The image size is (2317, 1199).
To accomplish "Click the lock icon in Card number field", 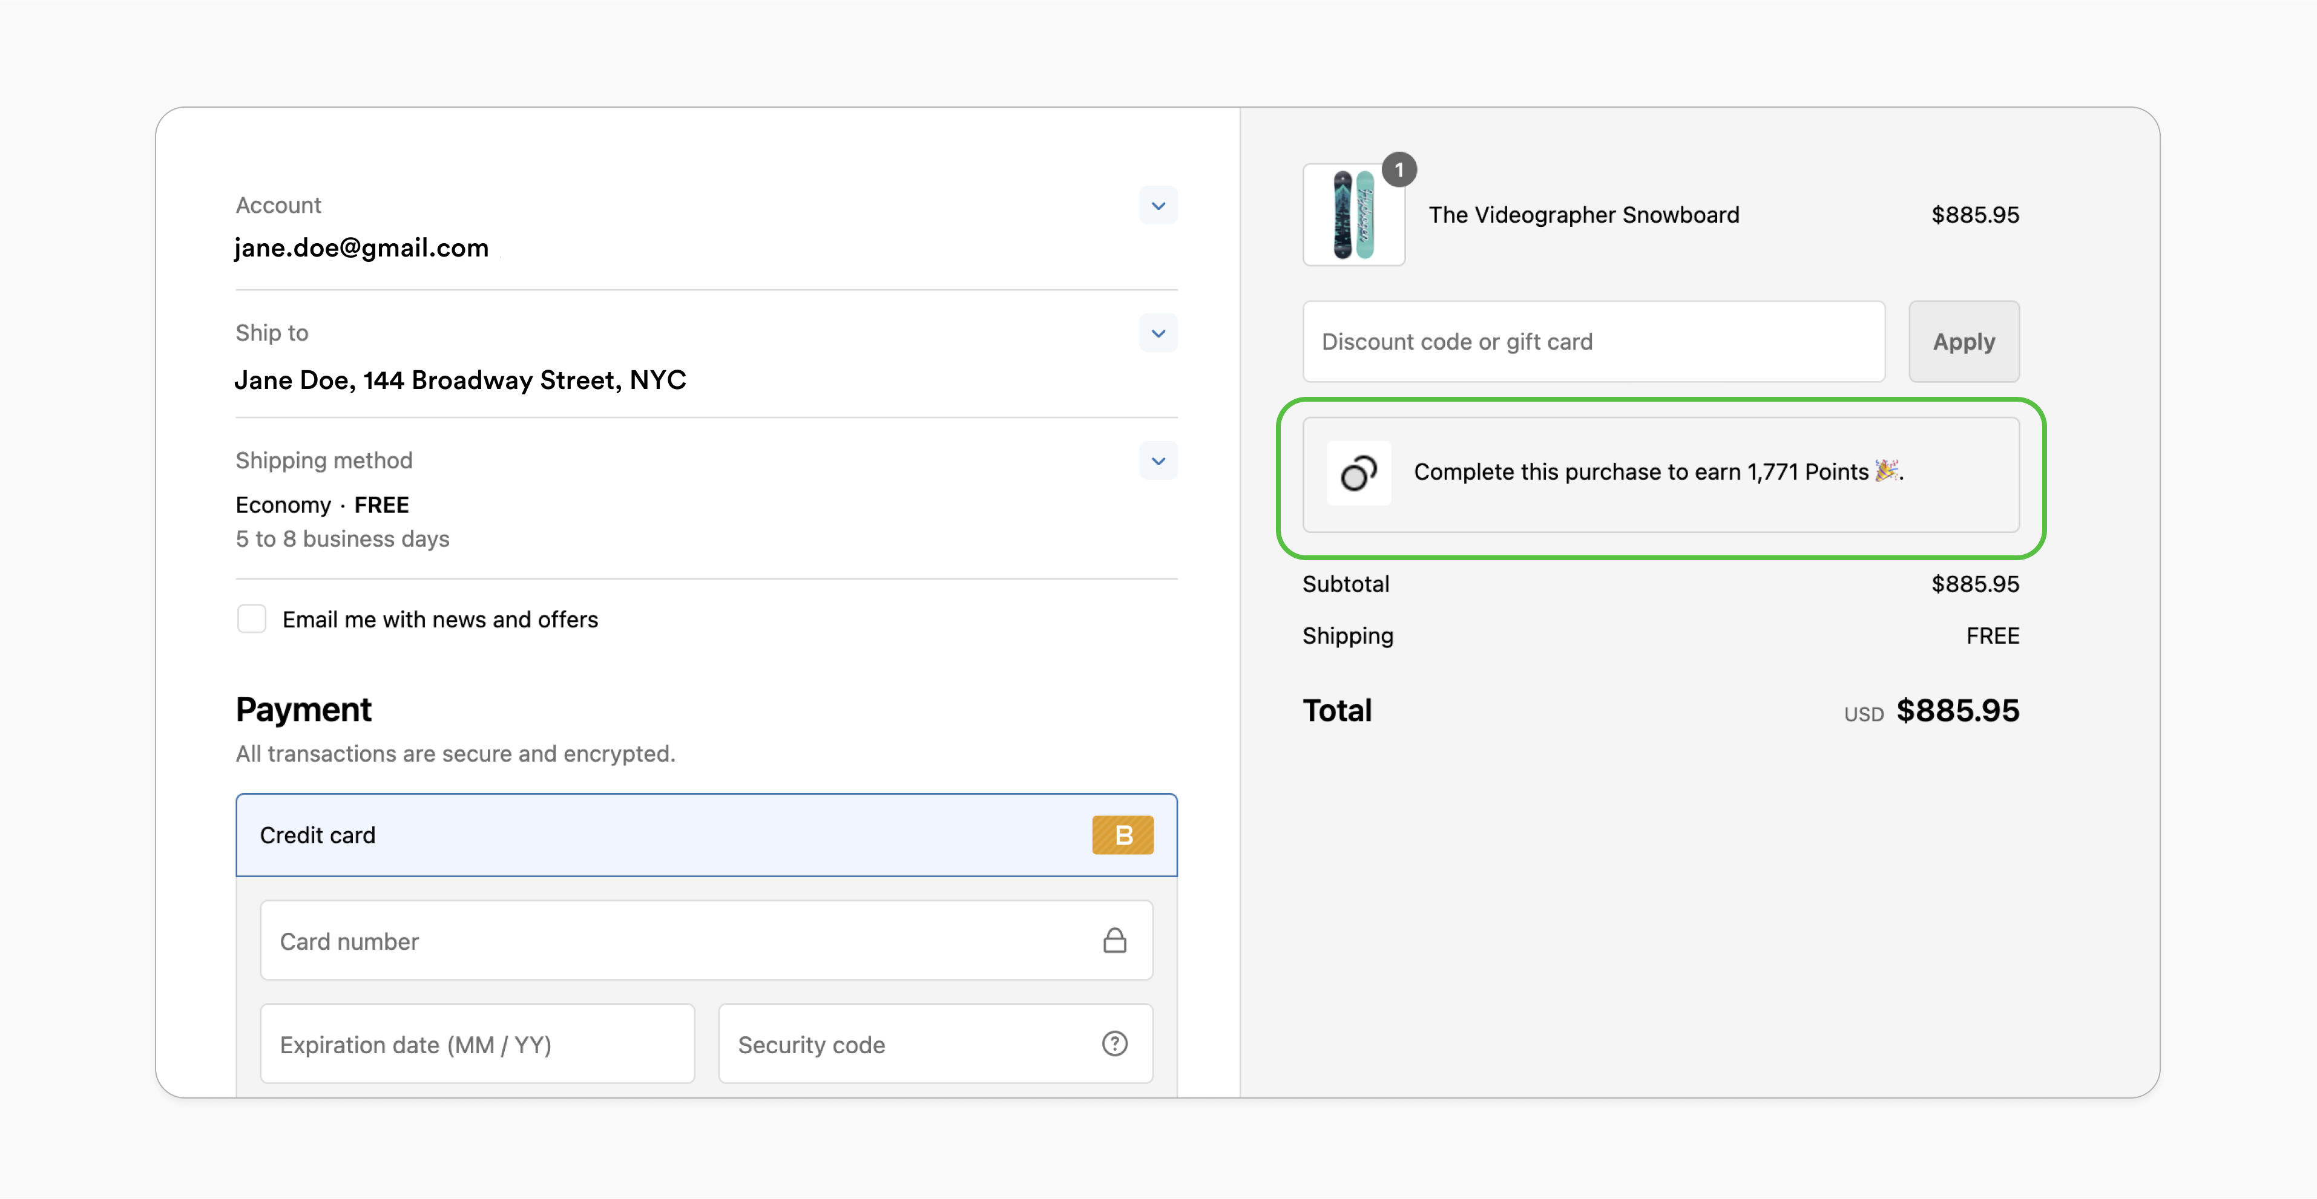I will click(1114, 940).
